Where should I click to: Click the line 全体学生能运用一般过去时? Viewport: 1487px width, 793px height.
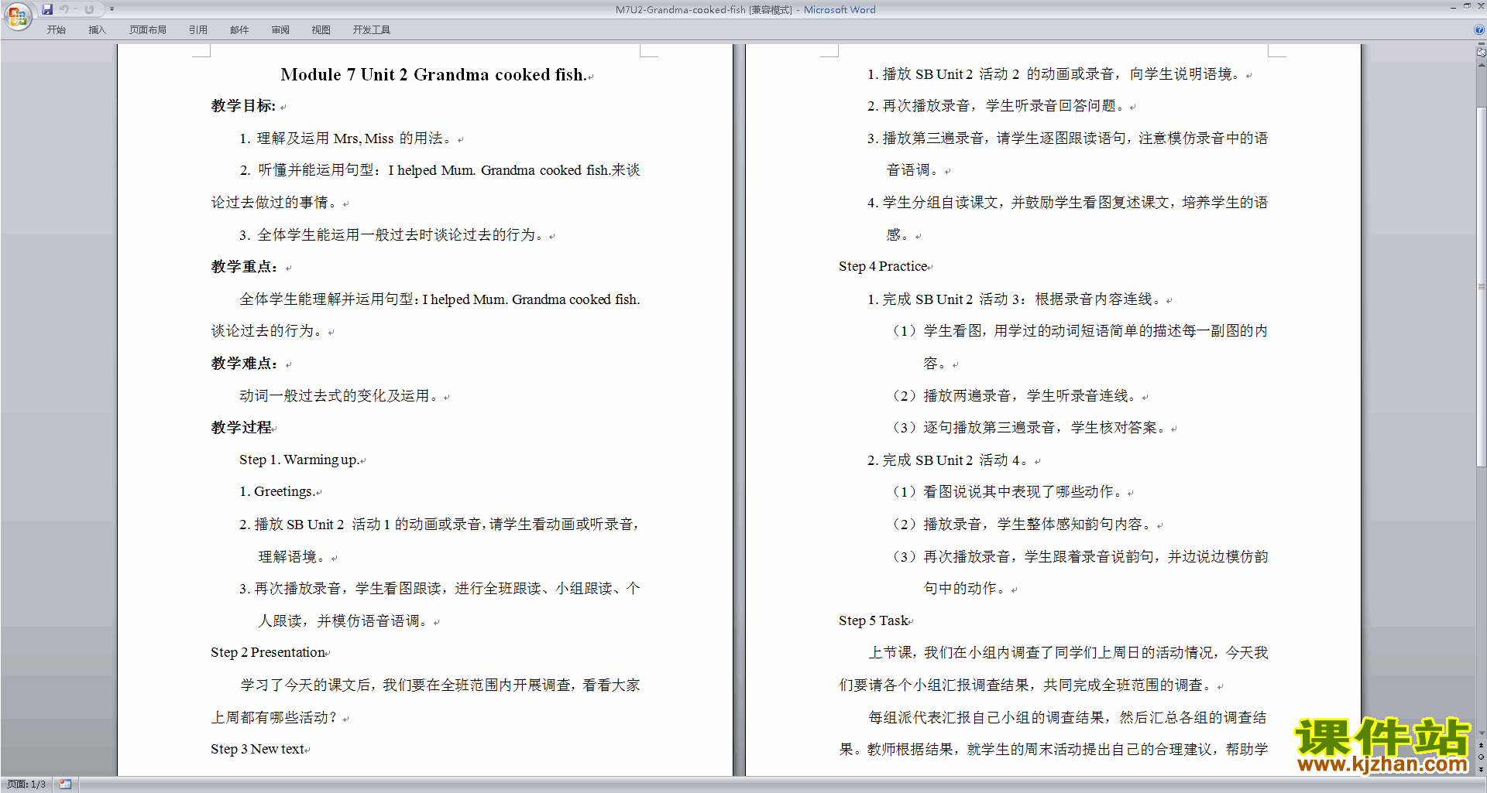tap(393, 234)
